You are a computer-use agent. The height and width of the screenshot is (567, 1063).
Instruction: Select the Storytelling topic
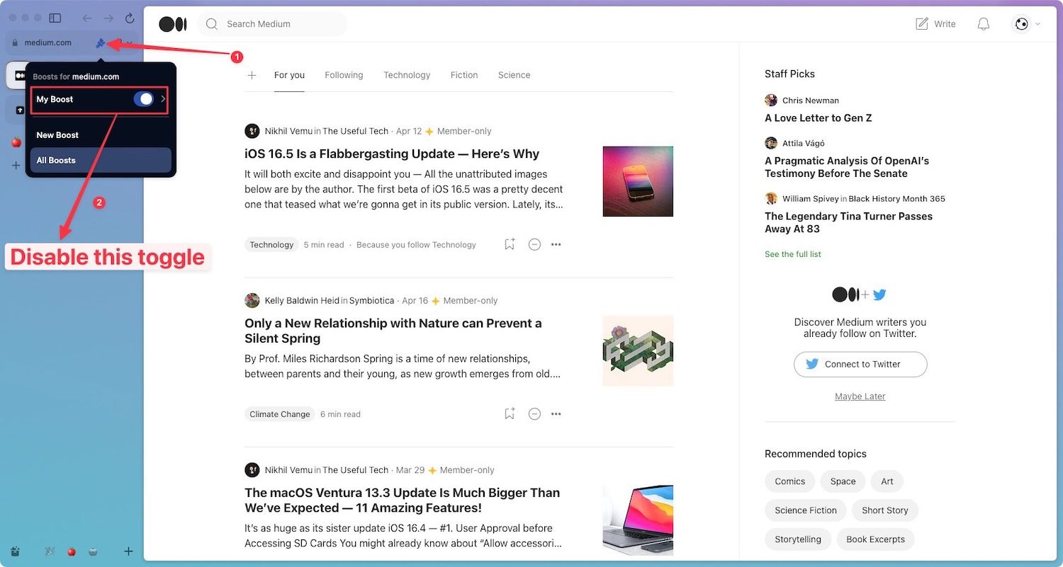pos(798,539)
